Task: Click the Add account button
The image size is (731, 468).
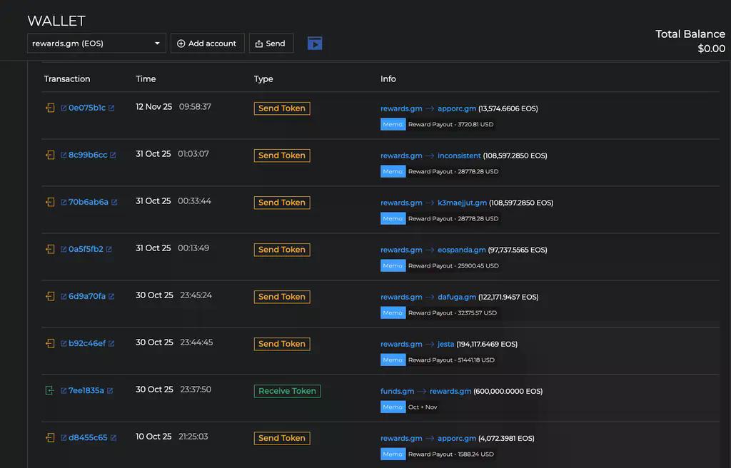Action: pyautogui.click(x=207, y=44)
